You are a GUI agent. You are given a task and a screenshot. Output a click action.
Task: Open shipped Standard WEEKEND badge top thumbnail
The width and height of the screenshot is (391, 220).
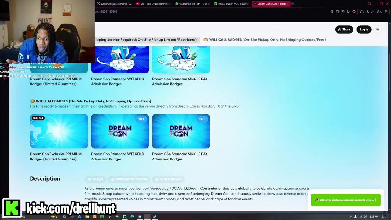pyautogui.click(x=120, y=60)
